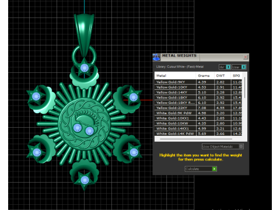Viewport: 280px width, 210px height.
Task: Click the SPG column header
Action: (236, 76)
